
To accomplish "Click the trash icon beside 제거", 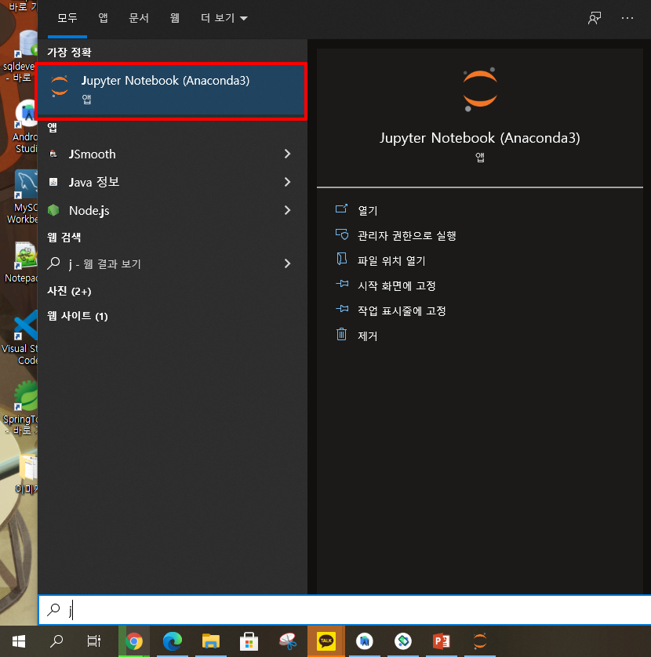I will tap(342, 334).
